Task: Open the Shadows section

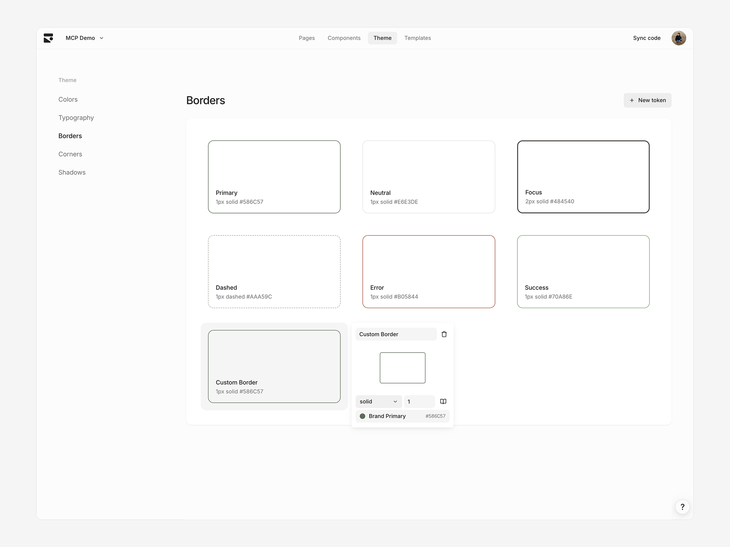Action: coord(72,172)
